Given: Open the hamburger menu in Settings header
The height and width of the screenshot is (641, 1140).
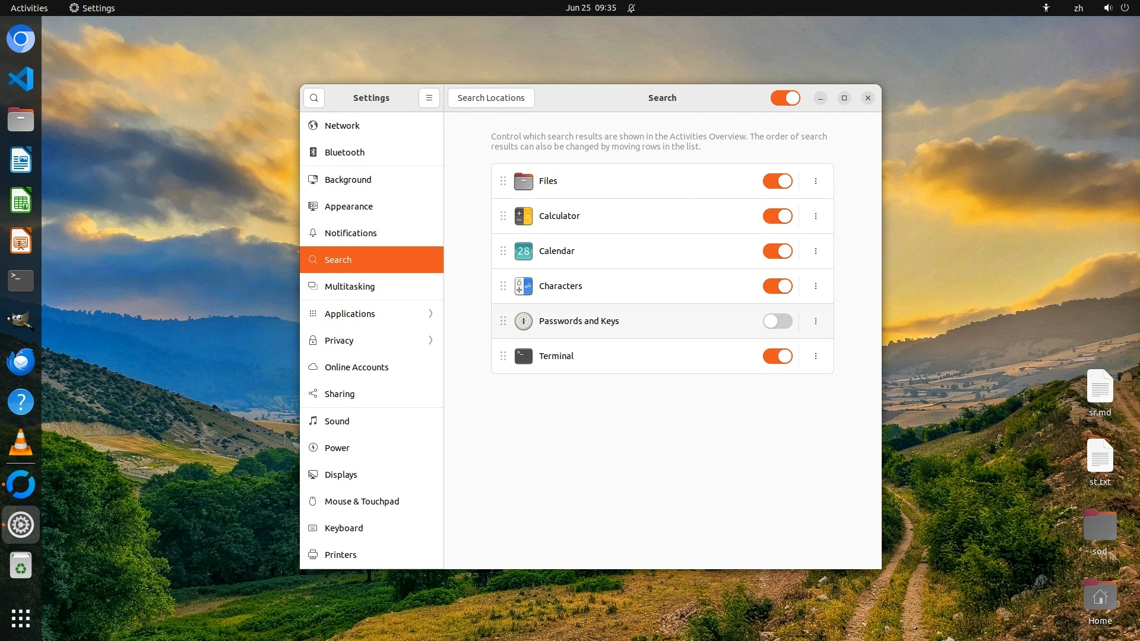Looking at the screenshot, I should (429, 98).
